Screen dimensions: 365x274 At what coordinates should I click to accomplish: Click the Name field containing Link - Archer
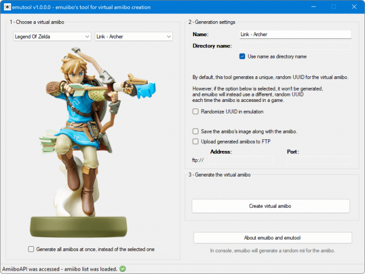tap(295, 35)
